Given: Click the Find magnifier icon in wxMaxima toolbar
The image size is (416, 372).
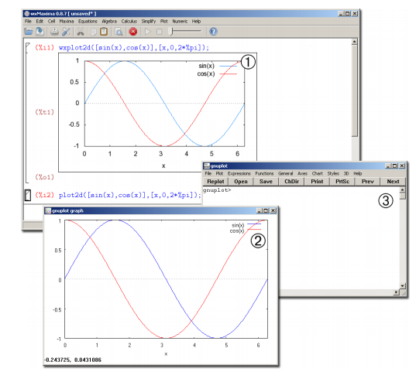Looking at the screenshot, I should coord(119,32).
